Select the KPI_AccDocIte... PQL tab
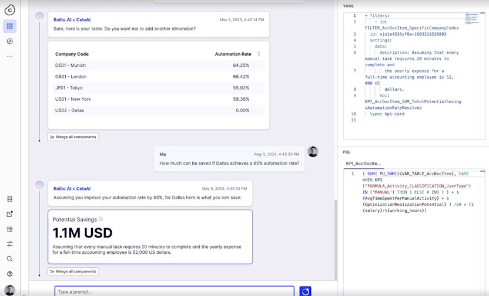This screenshot has width=489, height=296. (x=363, y=164)
